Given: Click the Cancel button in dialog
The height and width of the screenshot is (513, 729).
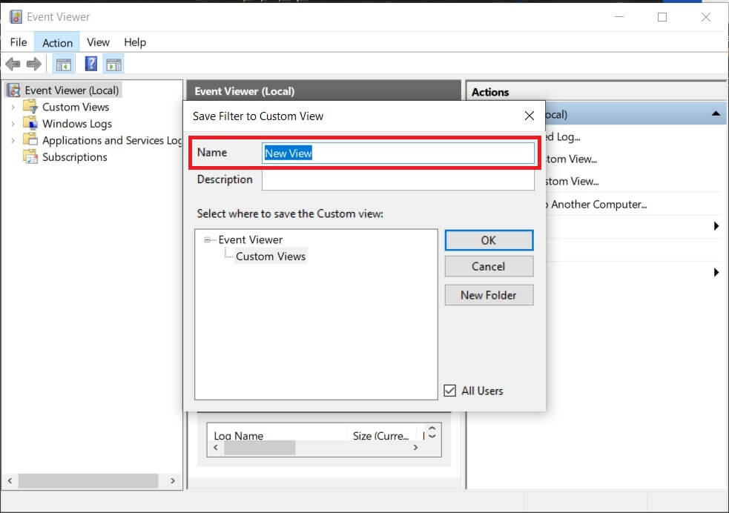Looking at the screenshot, I should (x=489, y=266).
